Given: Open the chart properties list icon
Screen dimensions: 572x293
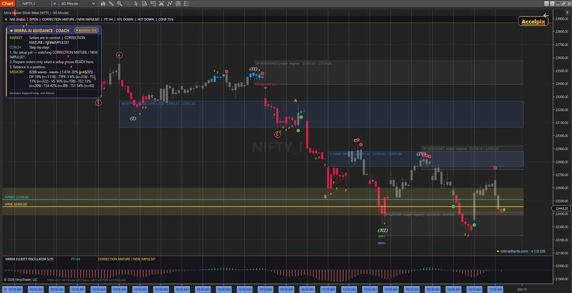Looking at the screenshot, I should click(186, 4).
